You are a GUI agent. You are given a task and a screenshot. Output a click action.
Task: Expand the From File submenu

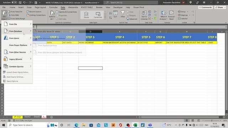click(x=17, y=24)
